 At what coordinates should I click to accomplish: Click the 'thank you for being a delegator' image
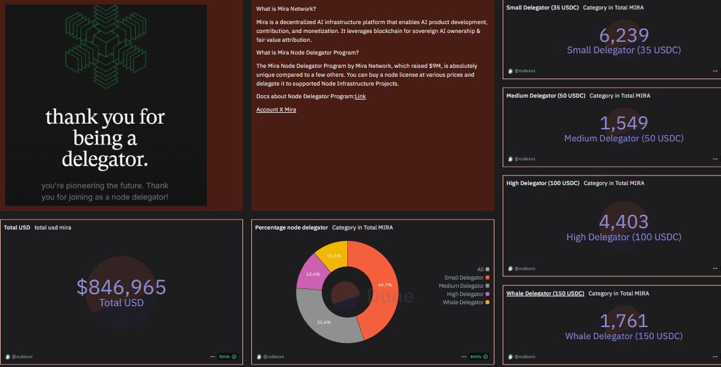coord(106,105)
